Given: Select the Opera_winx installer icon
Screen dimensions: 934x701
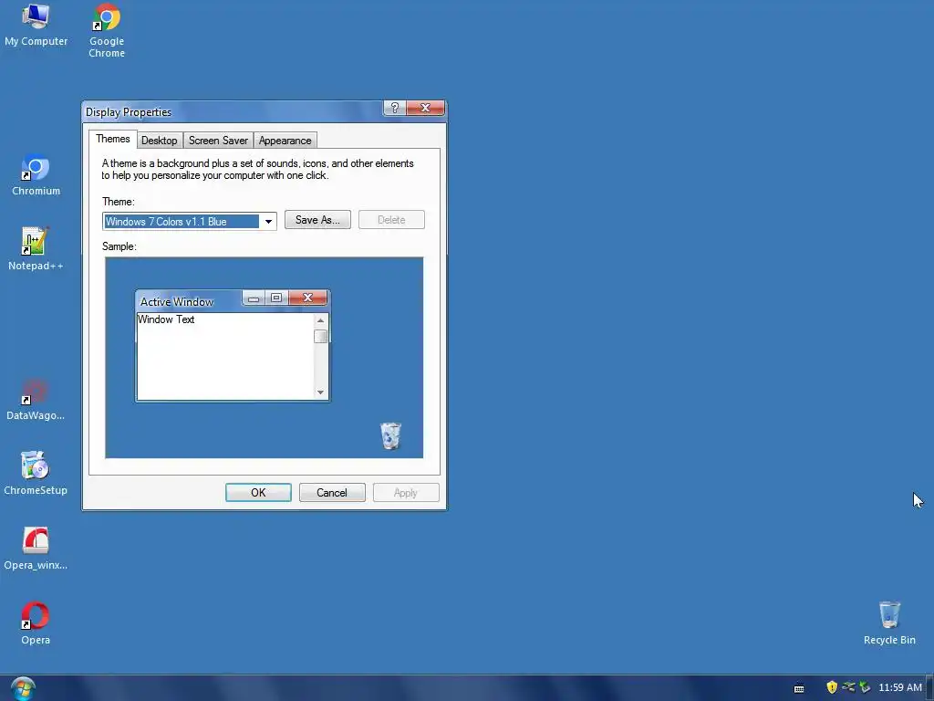Looking at the screenshot, I should click(36, 549).
